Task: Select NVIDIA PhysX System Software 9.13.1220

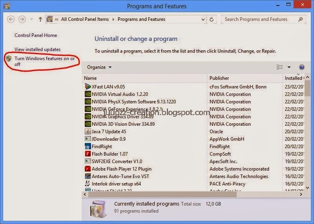Action: (x=134, y=102)
